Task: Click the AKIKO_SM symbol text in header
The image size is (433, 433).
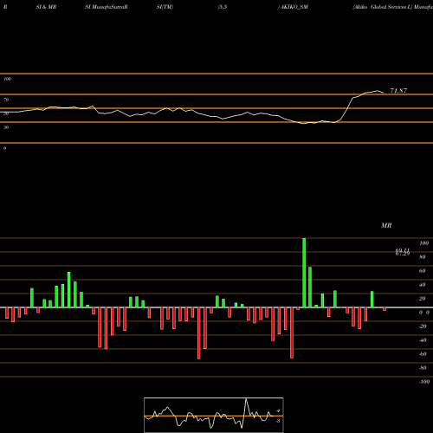Action: click(x=294, y=7)
